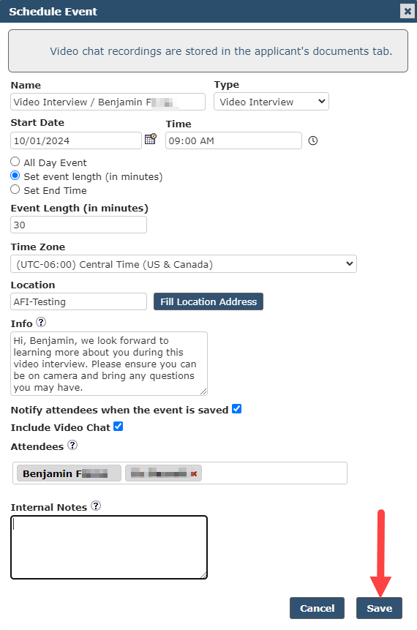Screen dimensions: 417x630
Task: Select Set event length radio option
Action: (15, 176)
